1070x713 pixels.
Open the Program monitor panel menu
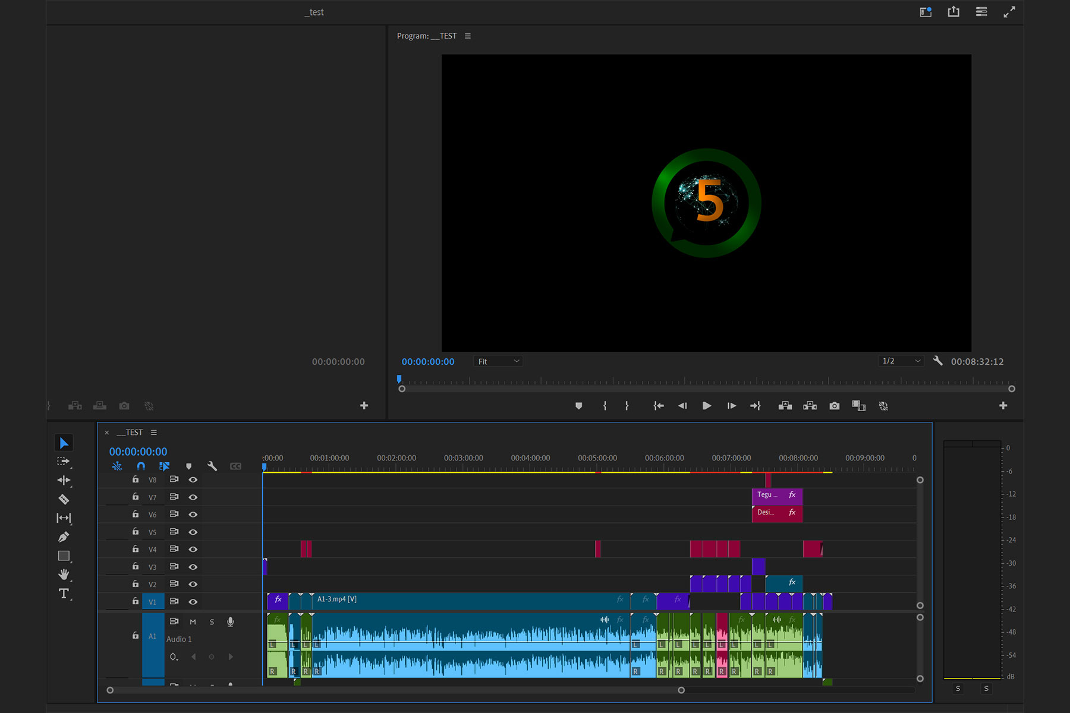468,36
